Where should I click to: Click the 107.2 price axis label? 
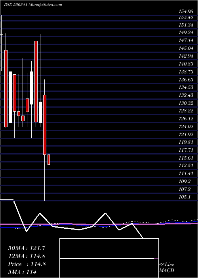point(185,189)
